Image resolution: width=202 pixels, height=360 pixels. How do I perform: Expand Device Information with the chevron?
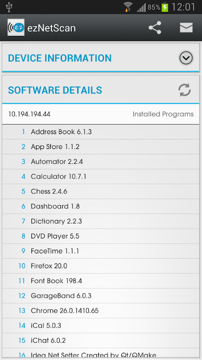pyautogui.click(x=186, y=58)
